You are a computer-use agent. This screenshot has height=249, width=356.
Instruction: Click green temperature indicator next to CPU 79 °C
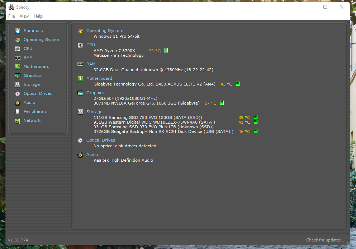pos(166,50)
